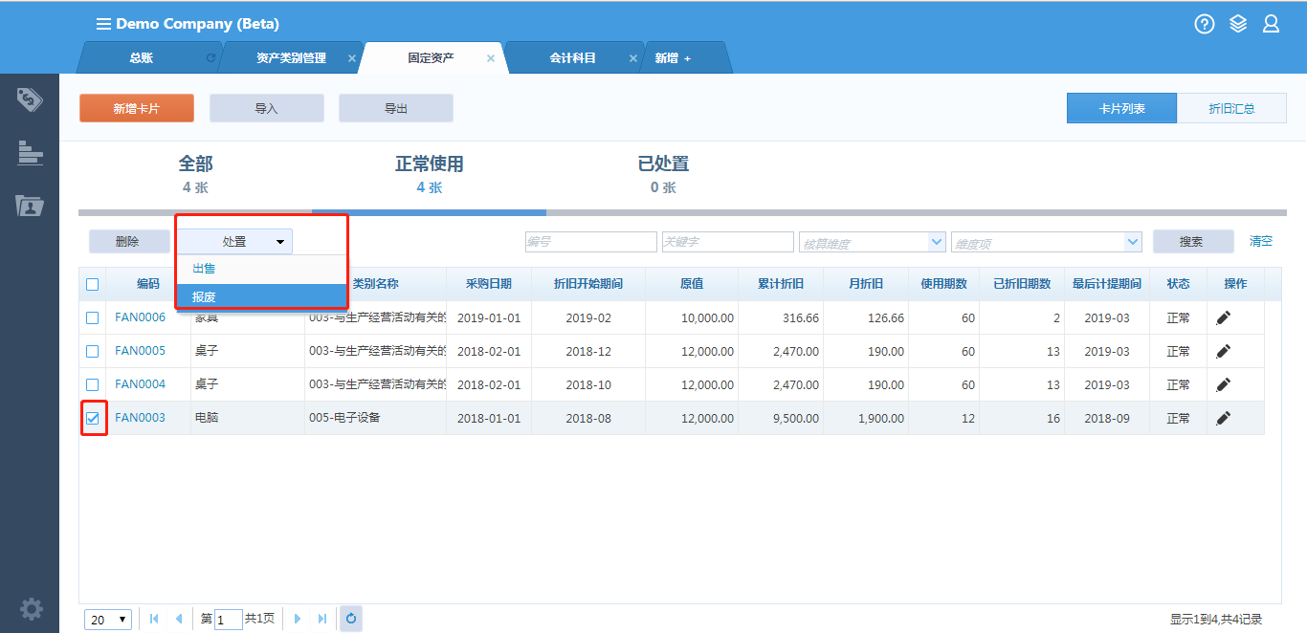
Task: Open the settings gear in sidebar
Action: coord(31,608)
